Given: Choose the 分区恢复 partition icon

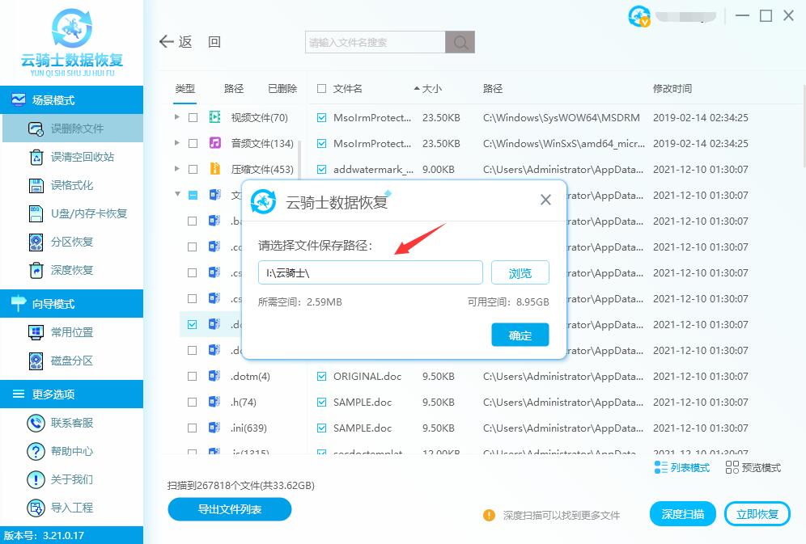Looking at the screenshot, I should pyautogui.click(x=36, y=242).
